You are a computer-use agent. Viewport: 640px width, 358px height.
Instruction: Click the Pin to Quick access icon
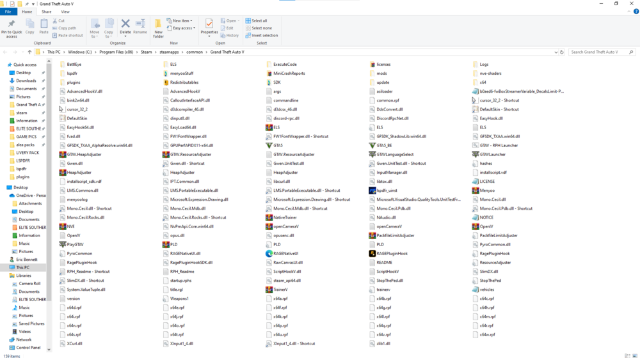pyautogui.click(x=12, y=24)
